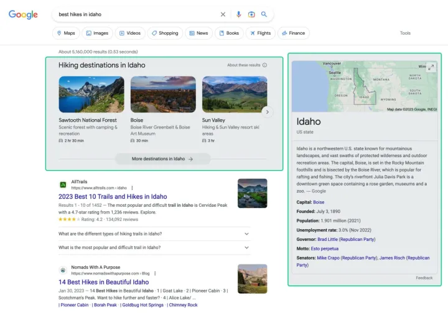Click More destinations in Idaho button
Screen dimensions: 448x313
(163, 159)
